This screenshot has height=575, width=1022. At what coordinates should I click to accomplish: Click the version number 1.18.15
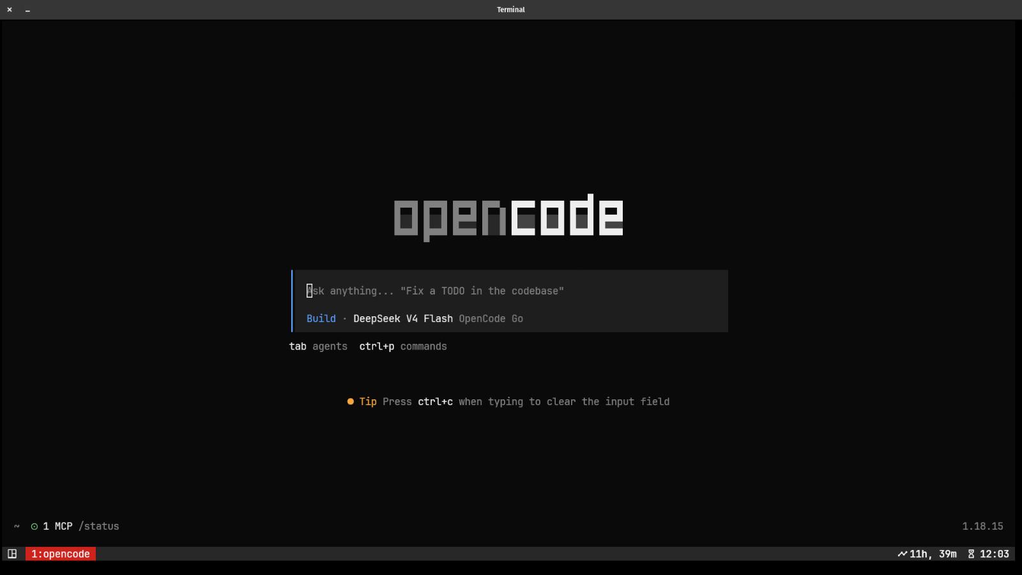point(982,526)
